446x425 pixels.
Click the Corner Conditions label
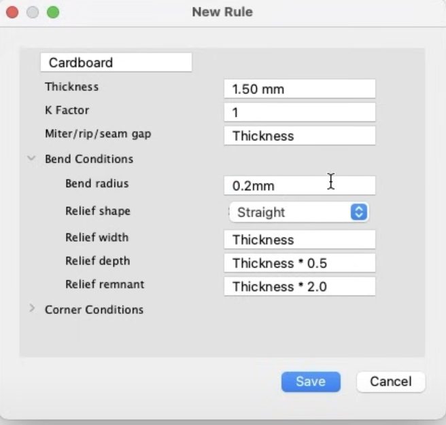(x=94, y=310)
